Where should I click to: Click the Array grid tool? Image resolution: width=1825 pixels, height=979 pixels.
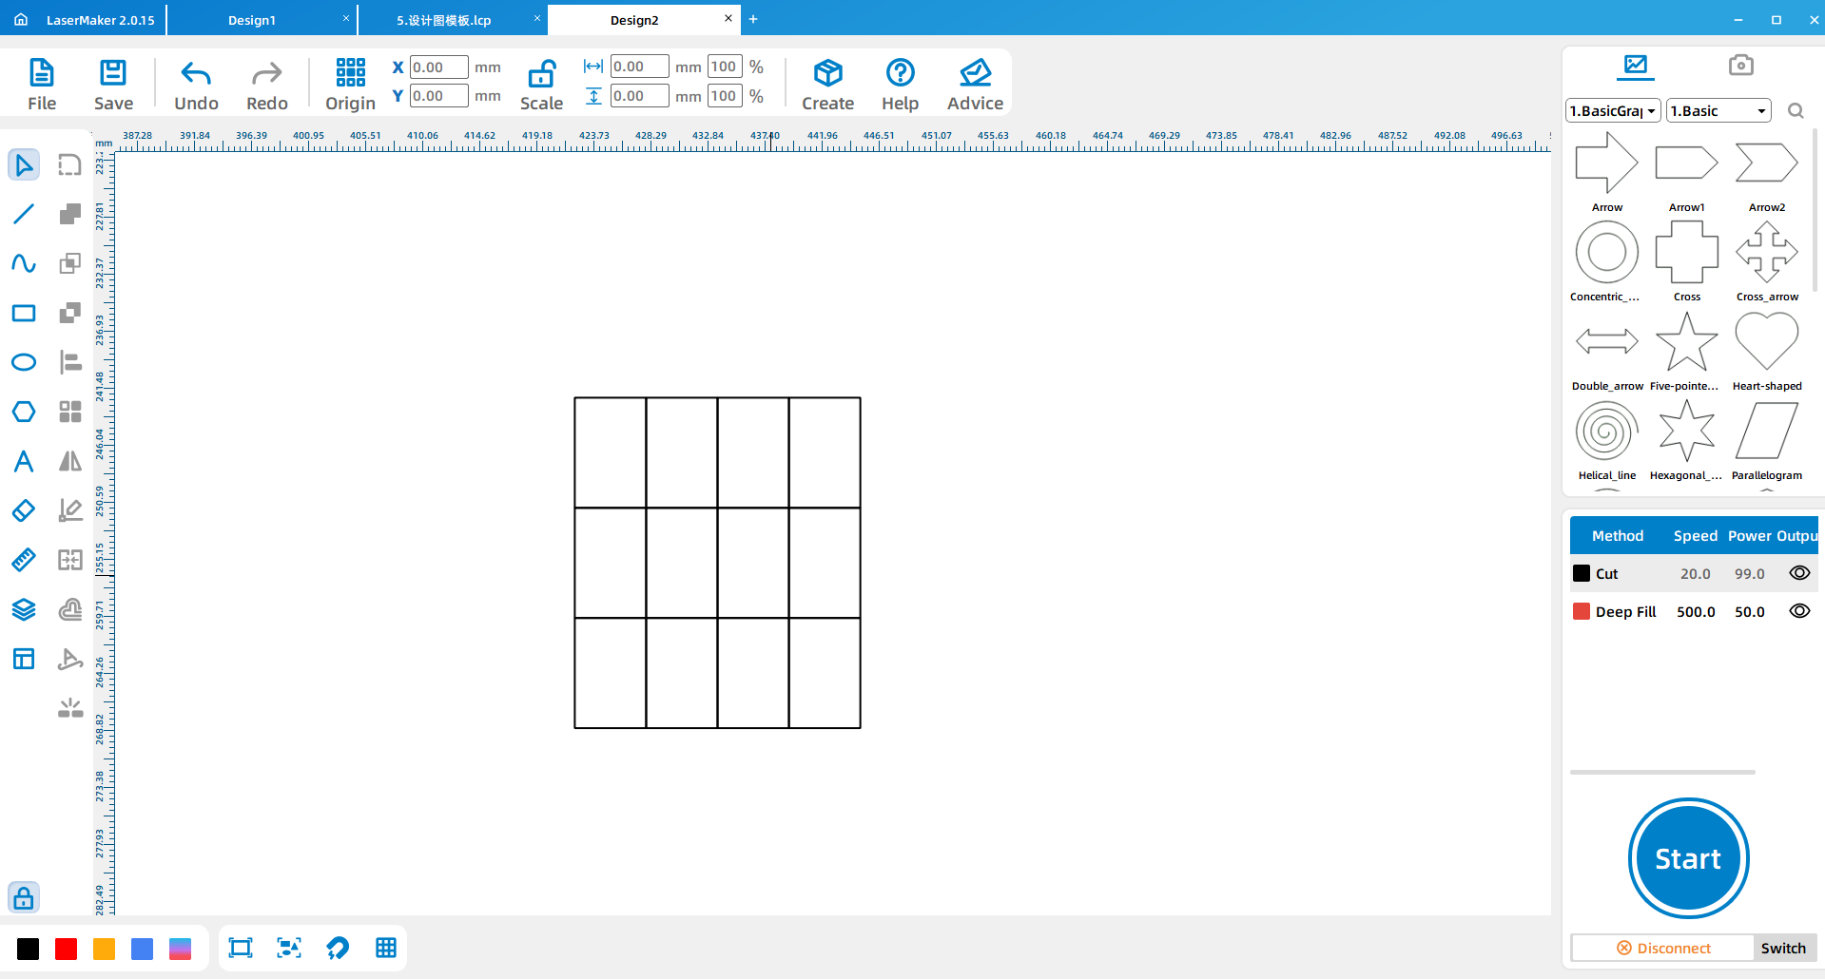pyautogui.click(x=70, y=412)
